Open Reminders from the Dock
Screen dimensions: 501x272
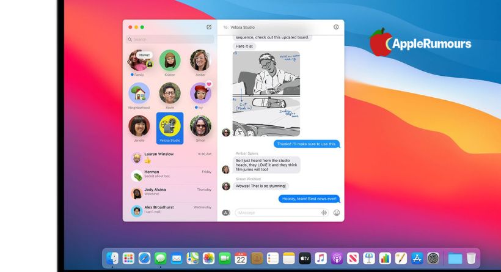pyautogui.click(x=272, y=259)
